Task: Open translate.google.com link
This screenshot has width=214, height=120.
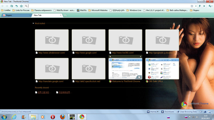Action: coord(51,81)
